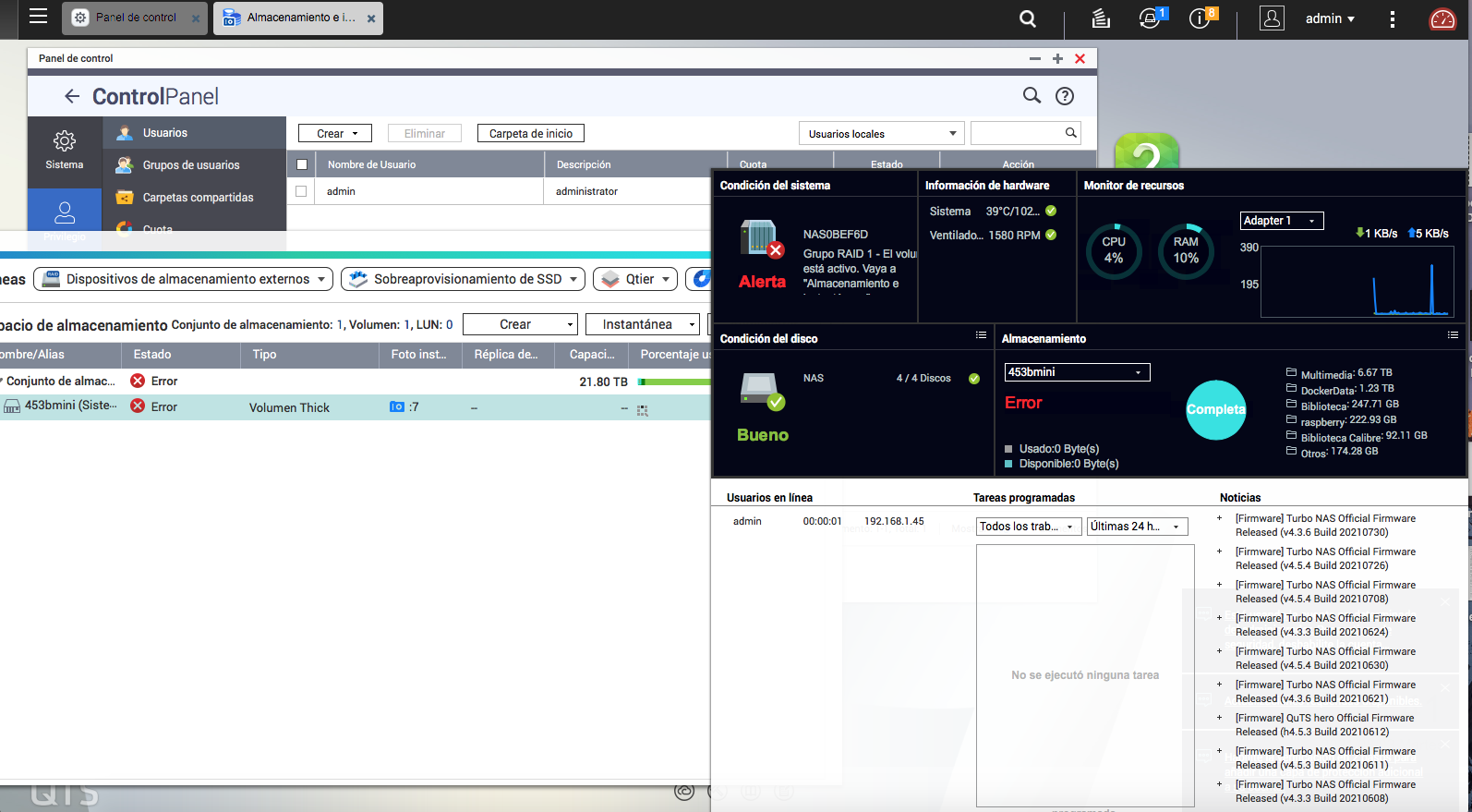Viewport: 1472px width, 812px height.
Task: Go back with Control Panel arrow
Action: (x=72, y=96)
